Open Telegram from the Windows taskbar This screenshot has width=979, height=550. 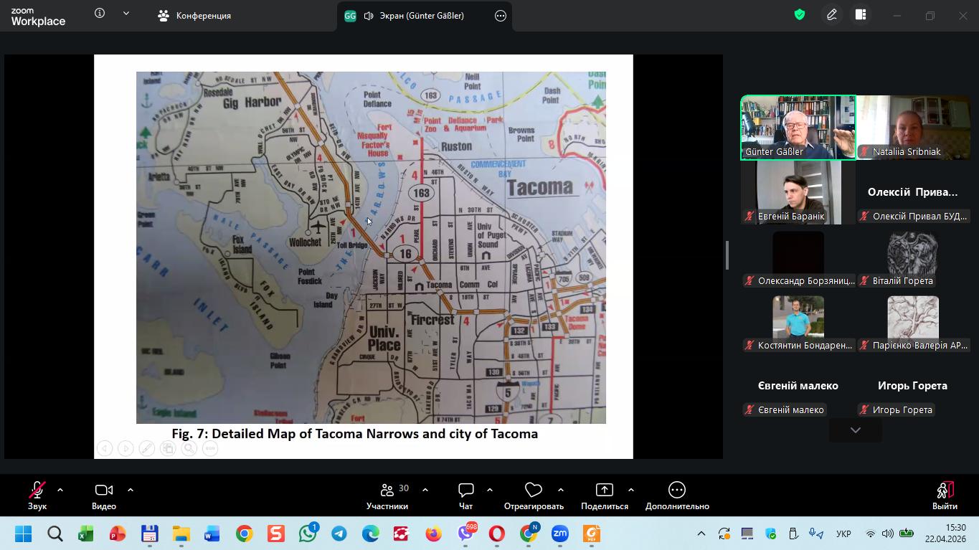click(x=339, y=534)
